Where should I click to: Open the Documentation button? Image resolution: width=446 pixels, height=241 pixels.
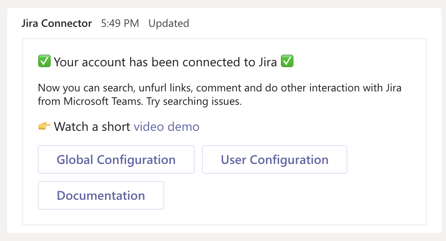coord(101,195)
